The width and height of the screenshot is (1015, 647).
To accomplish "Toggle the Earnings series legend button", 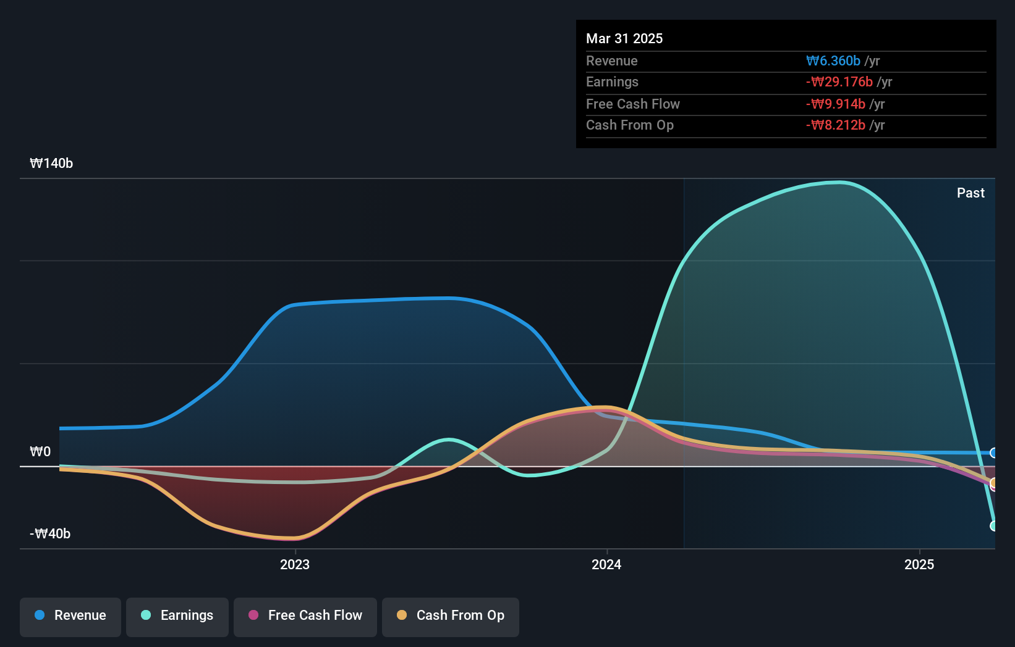I will (x=177, y=617).
